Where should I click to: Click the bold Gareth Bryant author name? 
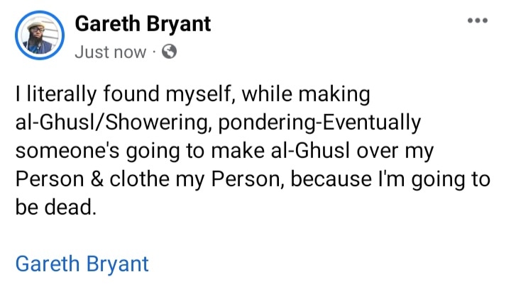coord(143,24)
